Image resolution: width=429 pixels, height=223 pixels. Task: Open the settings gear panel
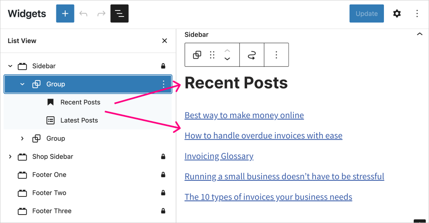tap(397, 13)
